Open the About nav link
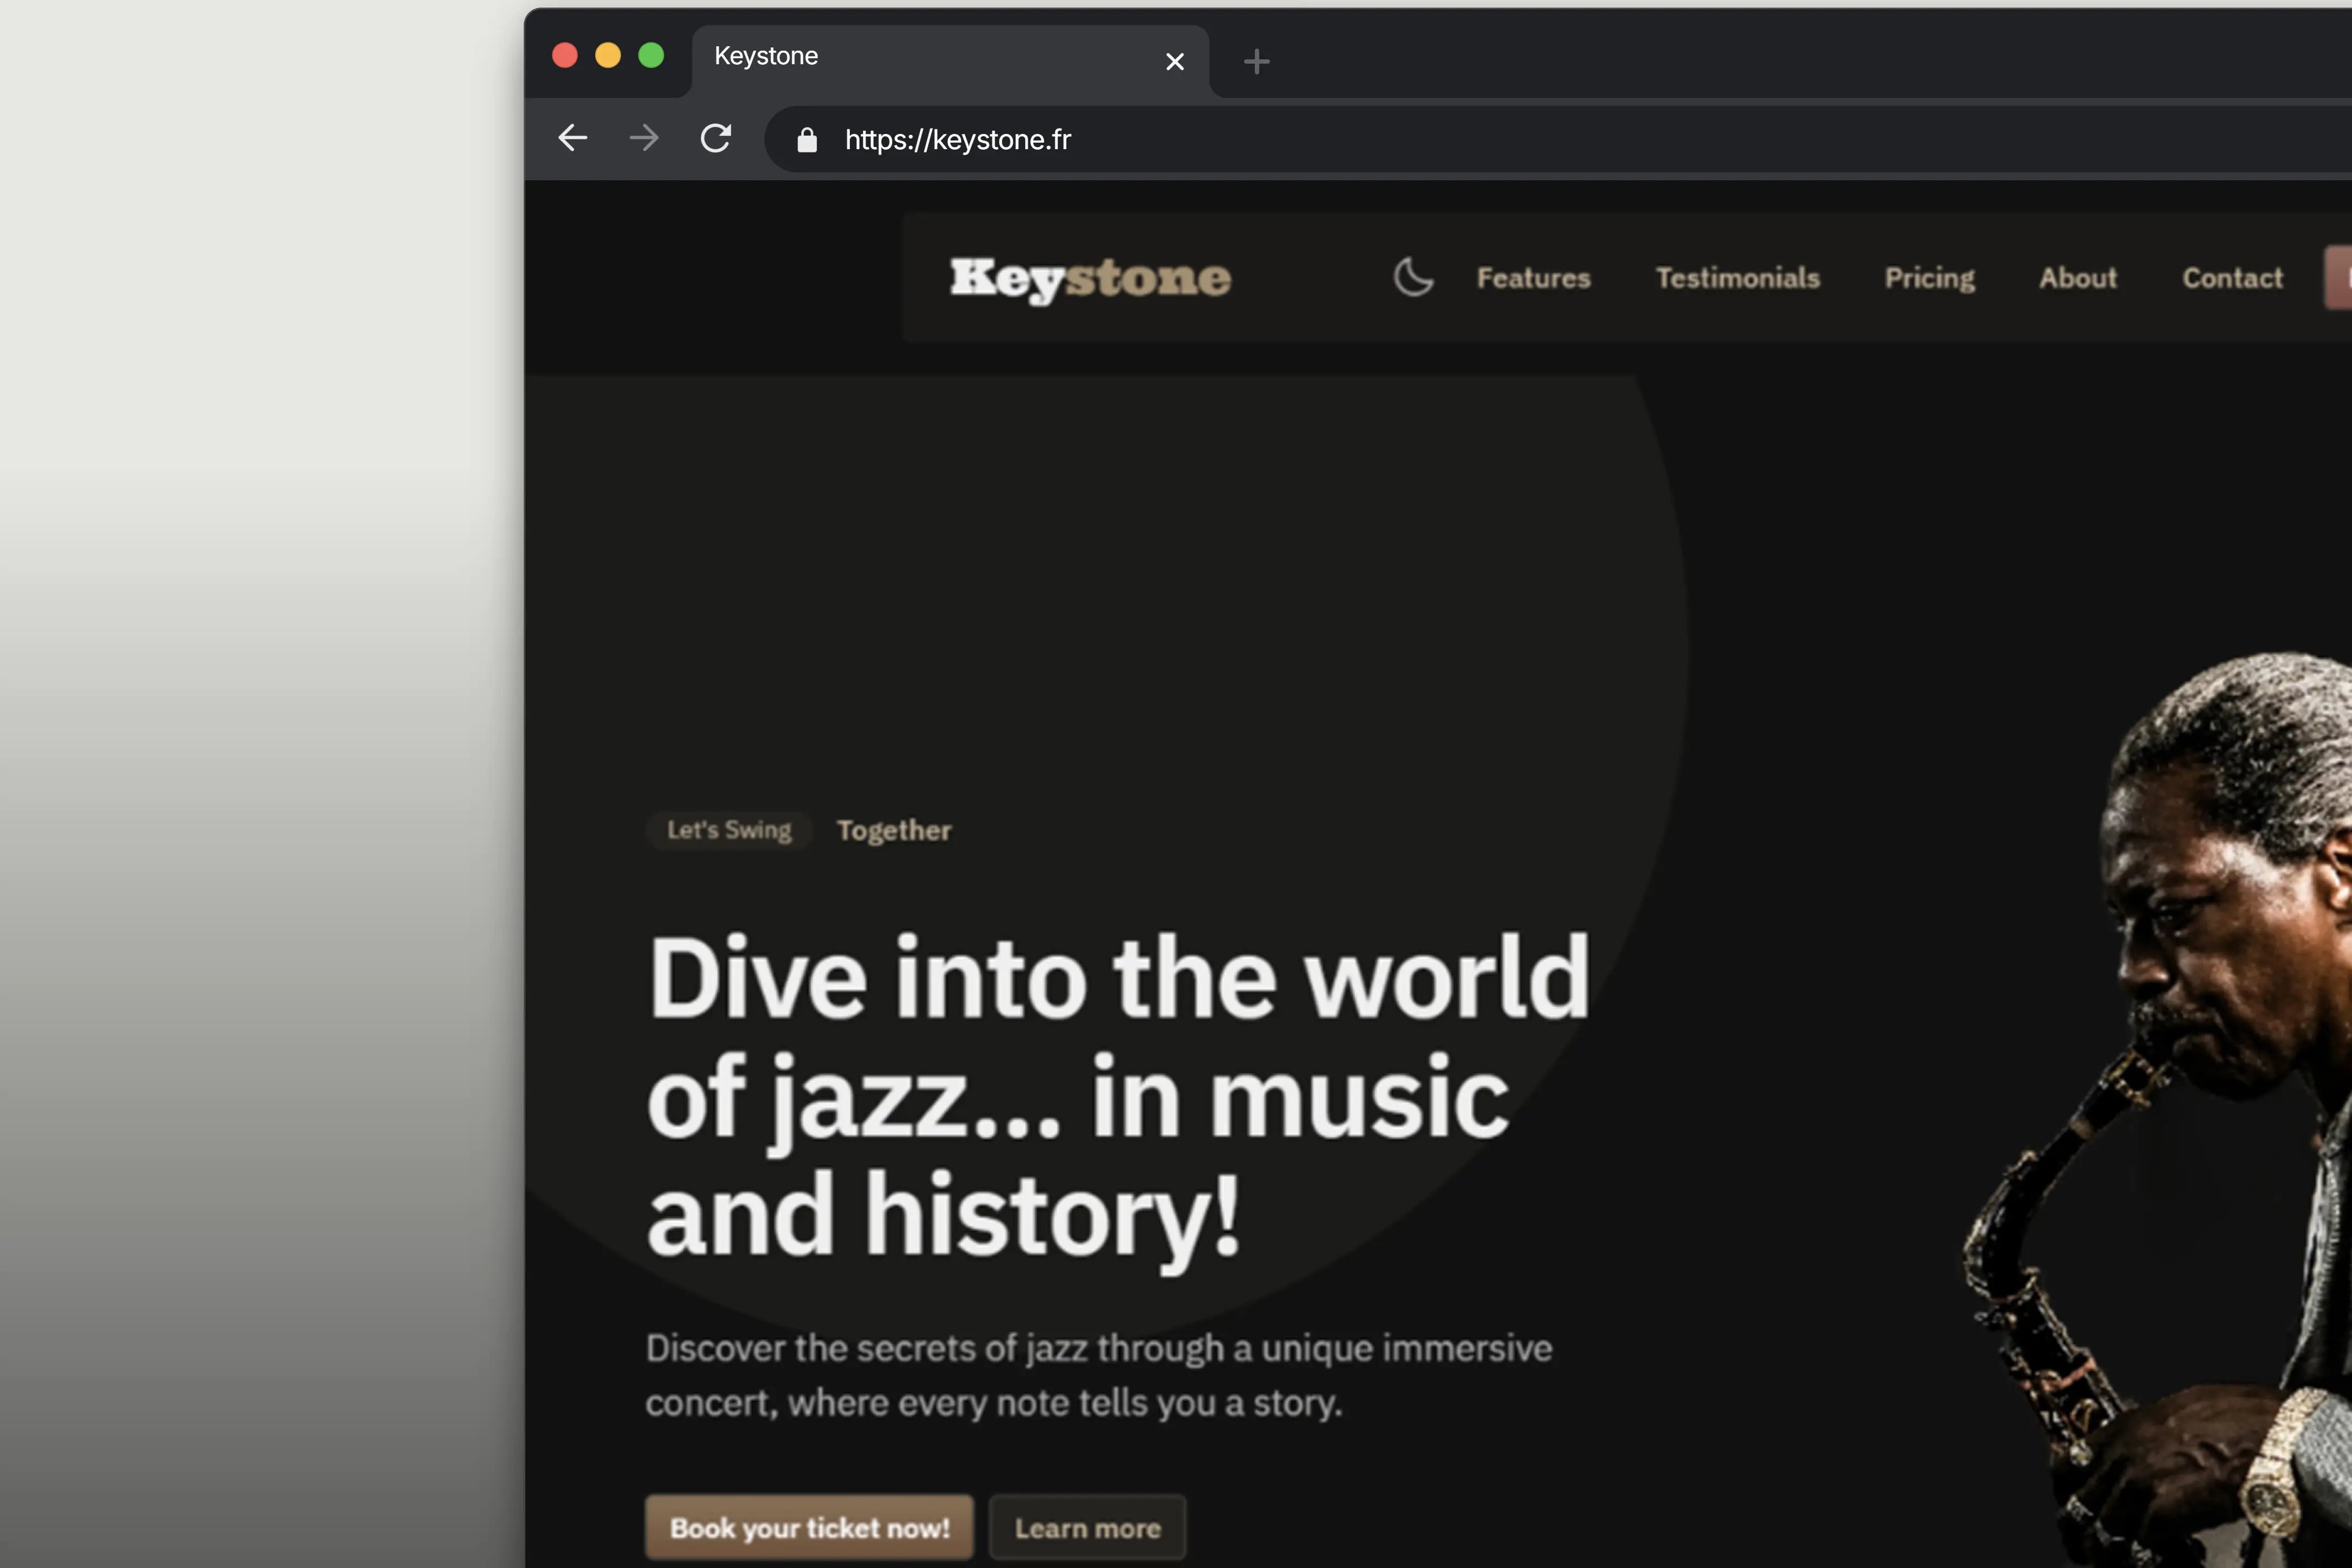Viewport: 2352px width, 1568px height. tap(2078, 278)
